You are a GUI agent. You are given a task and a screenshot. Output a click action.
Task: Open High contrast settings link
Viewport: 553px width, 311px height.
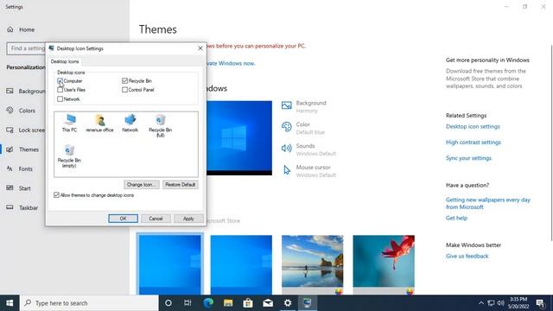pyautogui.click(x=474, y=143)
